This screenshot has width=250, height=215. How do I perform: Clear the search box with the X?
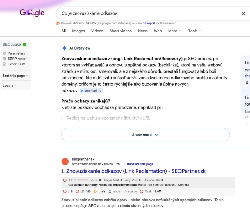[244, 13]
